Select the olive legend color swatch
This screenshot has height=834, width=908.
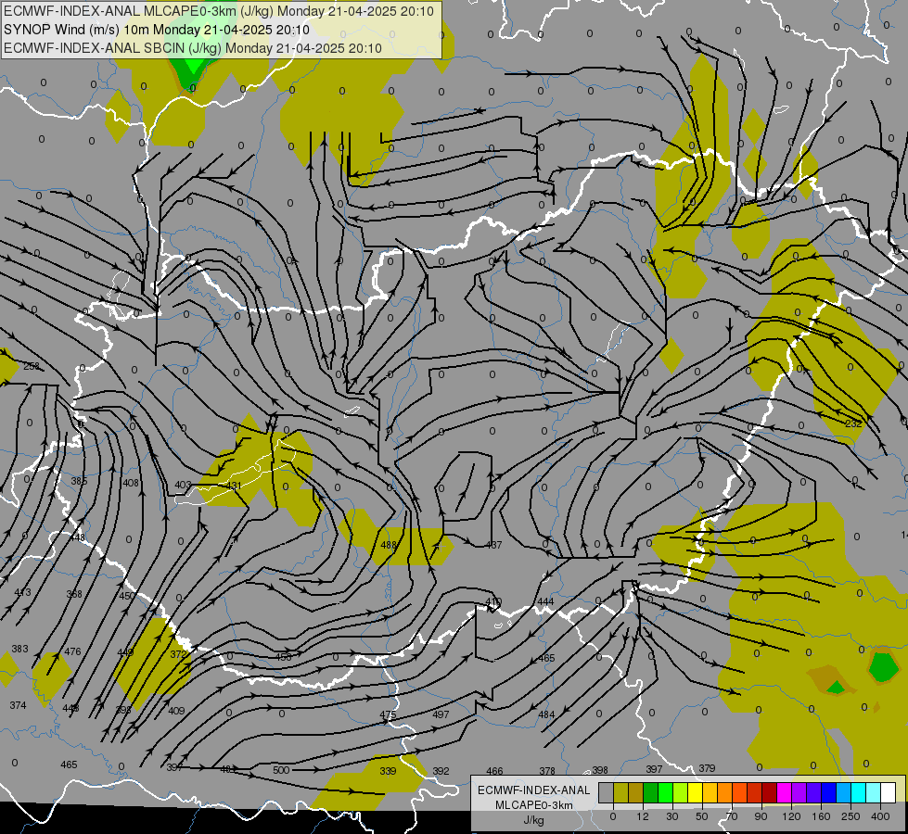tap(620, 793)
